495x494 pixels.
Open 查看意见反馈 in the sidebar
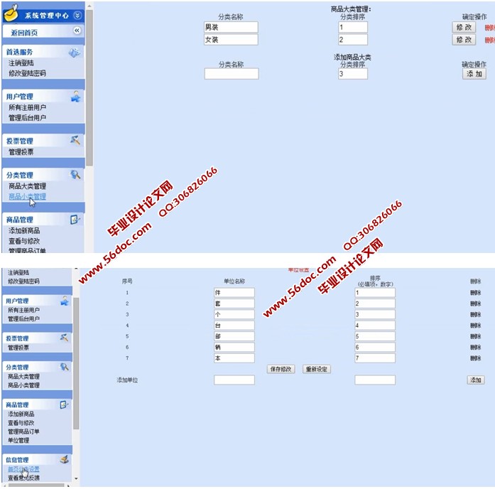[x=23, y=478]
